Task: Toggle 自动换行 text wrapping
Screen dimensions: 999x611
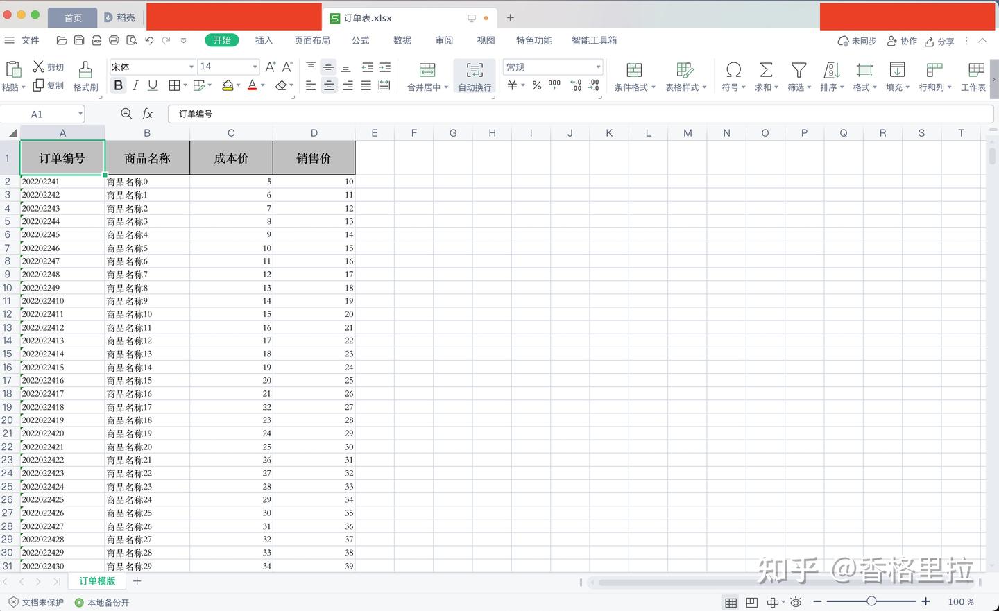Action: pos(474,75)
